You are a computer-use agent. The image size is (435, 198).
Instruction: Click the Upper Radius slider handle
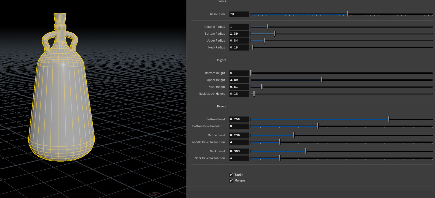[x=264, y=40]
